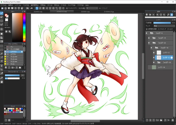Select the クレヨン brush
Screen dimensions: 176x125
pos(13,64)
